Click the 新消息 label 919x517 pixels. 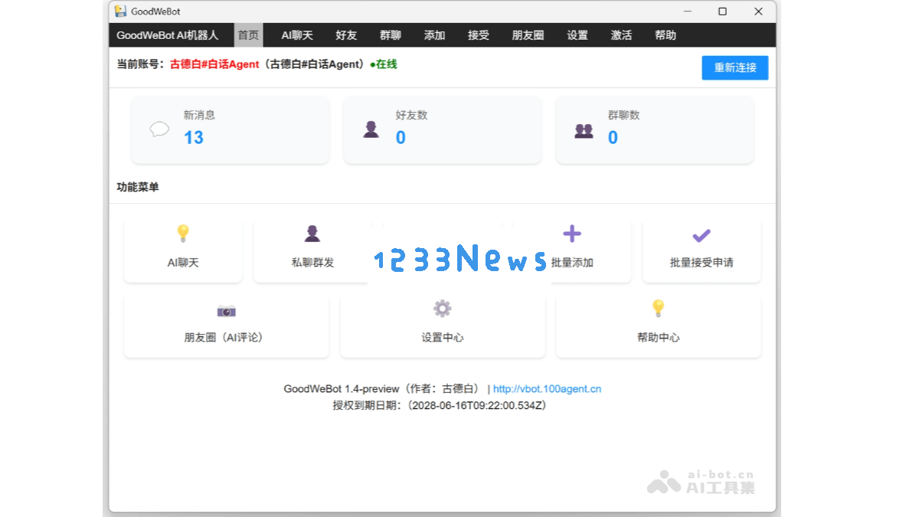click(199, 115)
